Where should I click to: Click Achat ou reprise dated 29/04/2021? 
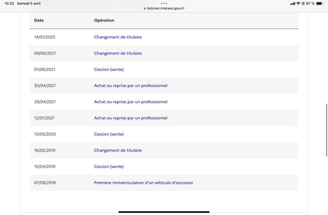[x=130, y=102]
